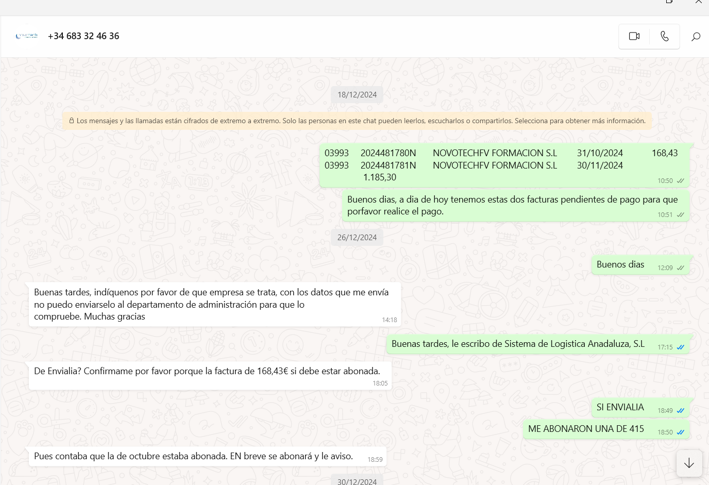Start a video call with the contact
This screenshot has height=485, width=709.
click(634, 36)
